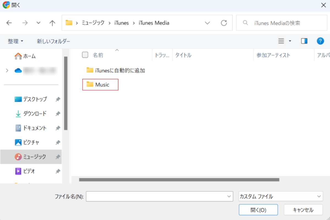
Task: Refresh the folder view
Action: 224,23
